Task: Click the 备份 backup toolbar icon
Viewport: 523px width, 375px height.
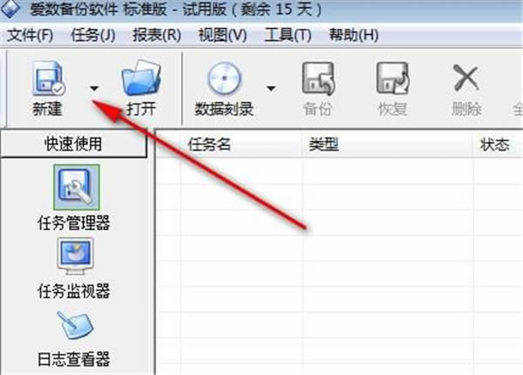Action: coord(318,78)
